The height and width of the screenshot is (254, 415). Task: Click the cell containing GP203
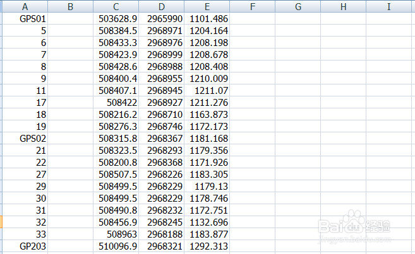[x=25, y=246]
